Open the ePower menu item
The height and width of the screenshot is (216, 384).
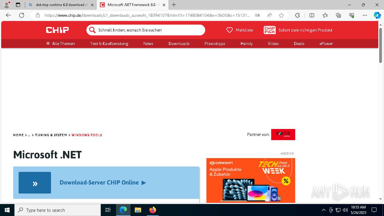326,43
